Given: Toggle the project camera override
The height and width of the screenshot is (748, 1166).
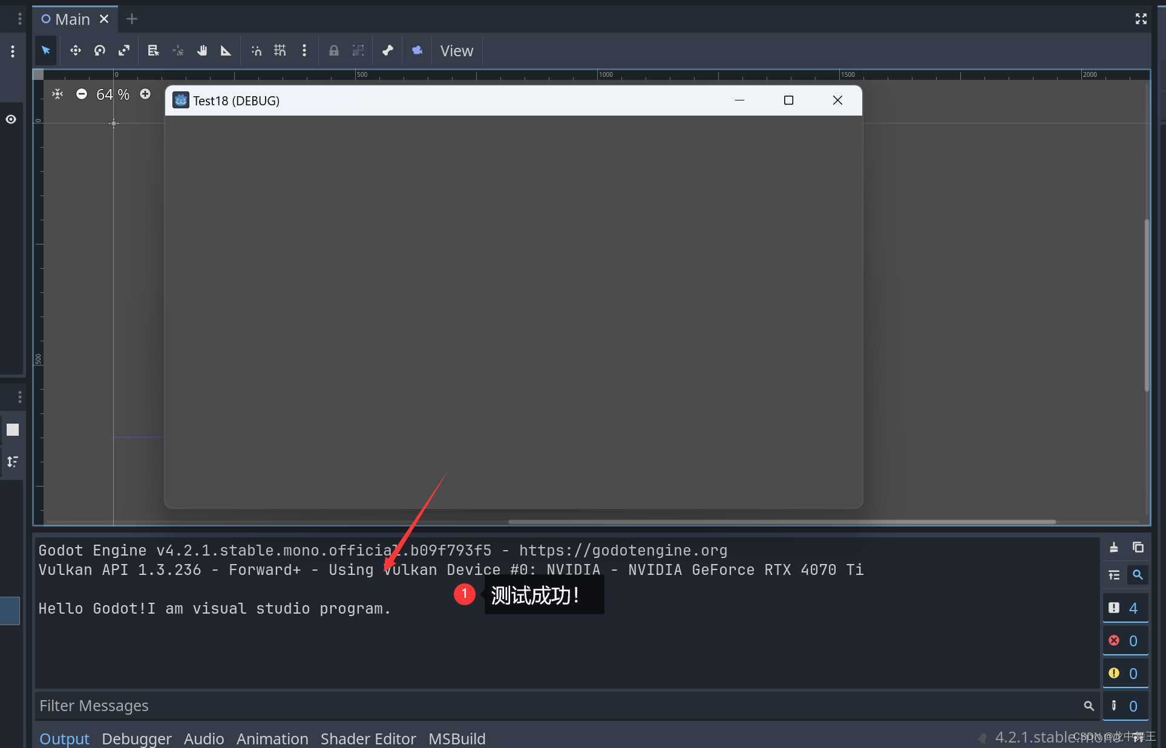Looking at the screenshot, I should click(418, 51).
